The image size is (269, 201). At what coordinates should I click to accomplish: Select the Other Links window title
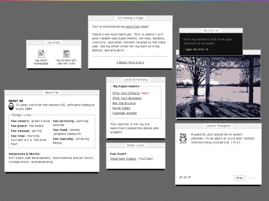pyautogui.click(x=135, y=145)
